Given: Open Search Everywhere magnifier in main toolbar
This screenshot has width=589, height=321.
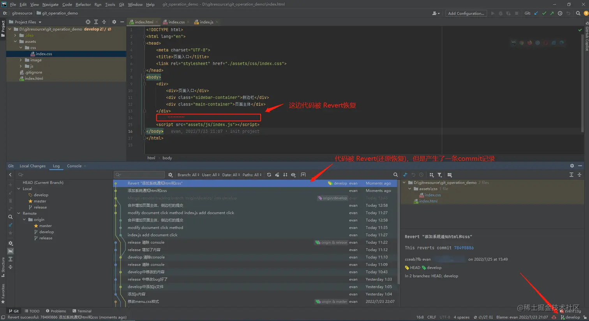Looking at the screenshot, I should coord(578,13).
